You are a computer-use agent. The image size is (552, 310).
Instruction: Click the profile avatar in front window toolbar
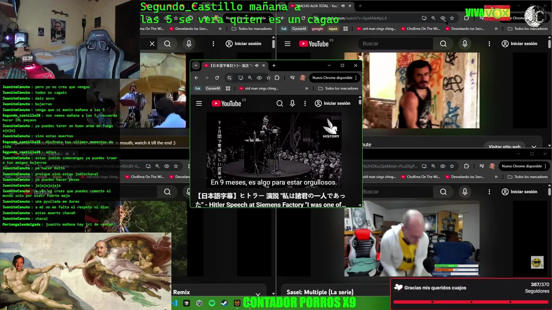point(302,78)
